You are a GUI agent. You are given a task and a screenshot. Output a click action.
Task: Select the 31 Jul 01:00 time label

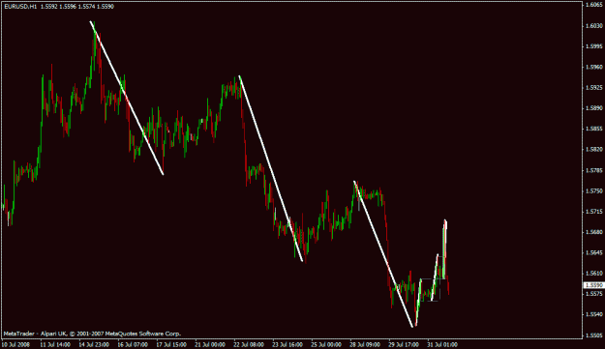(442, 344)
